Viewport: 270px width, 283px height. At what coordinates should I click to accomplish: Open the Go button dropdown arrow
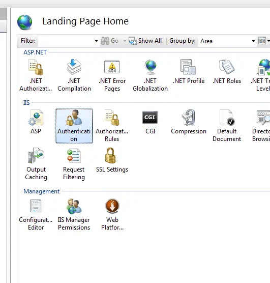(125, 41)
